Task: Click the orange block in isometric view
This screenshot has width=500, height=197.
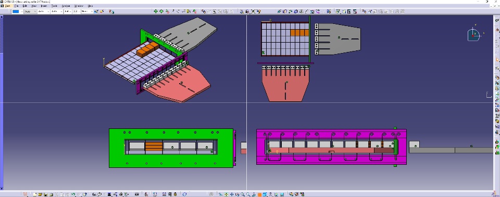Action: pos(147,49)
